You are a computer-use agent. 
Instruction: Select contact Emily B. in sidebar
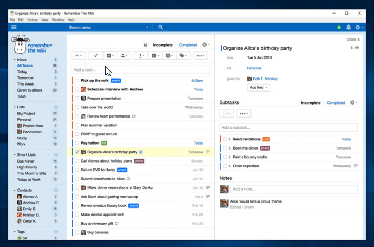pyautogui.click(x=30, y=209)
